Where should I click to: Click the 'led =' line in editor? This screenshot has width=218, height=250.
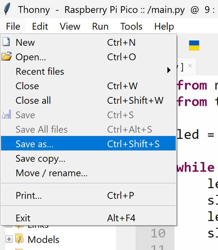point(196,135)
